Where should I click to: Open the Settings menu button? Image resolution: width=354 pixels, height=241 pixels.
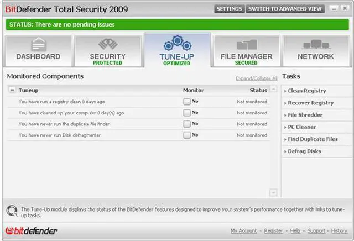click(229, 9)
